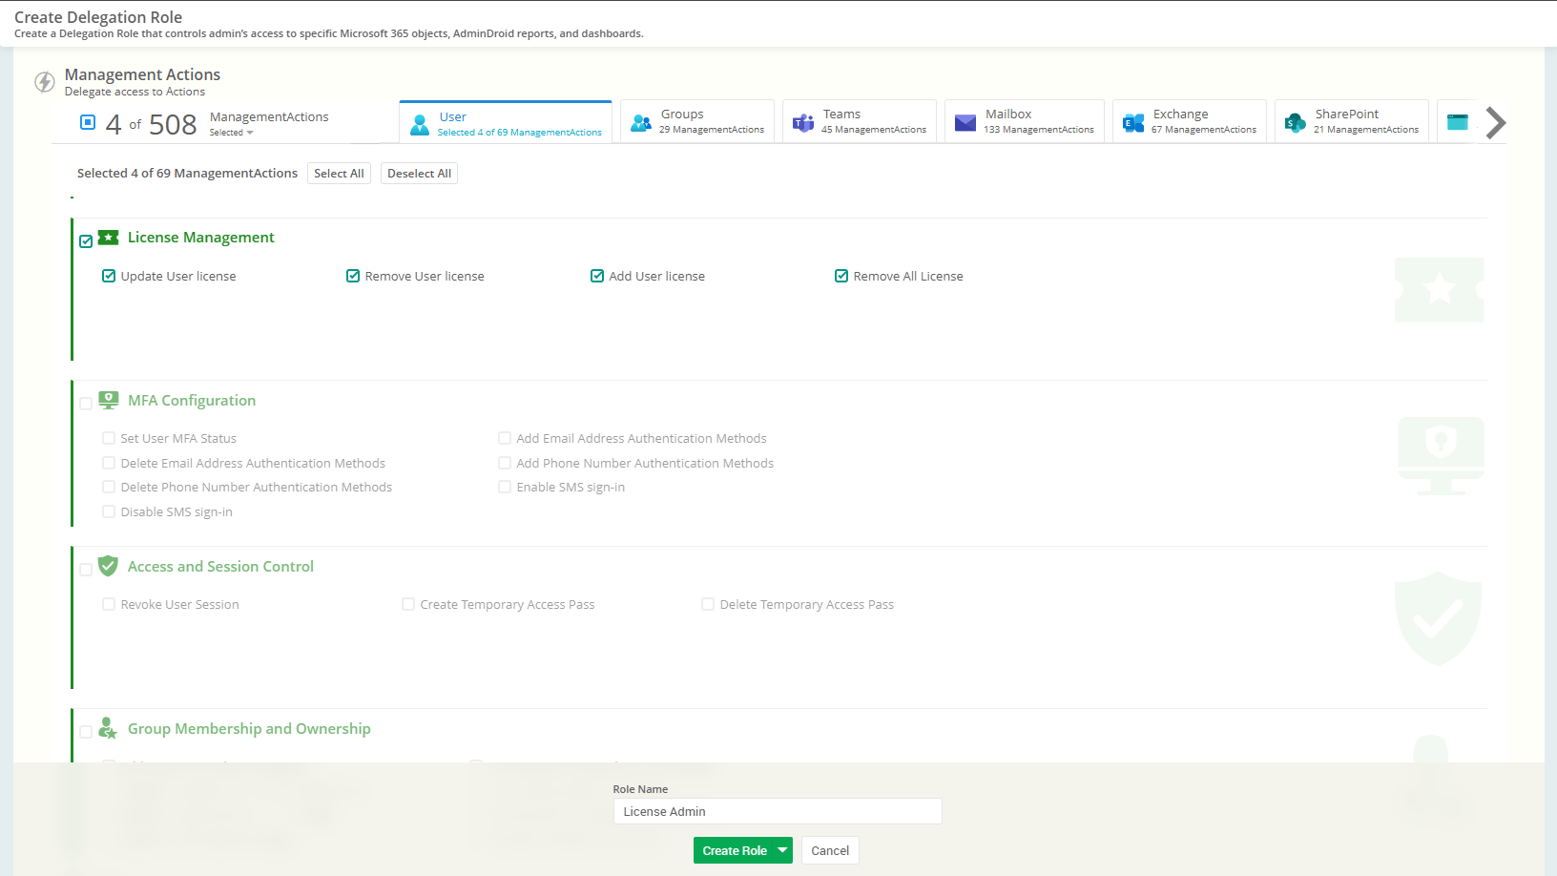1557x876 pixels.
Task: Click the Exchange tab icon
Action: tap(1133, 122)
